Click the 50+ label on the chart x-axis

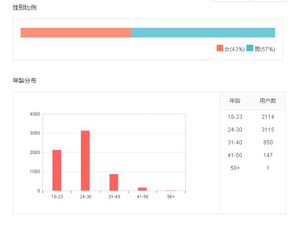click(170, 196)
